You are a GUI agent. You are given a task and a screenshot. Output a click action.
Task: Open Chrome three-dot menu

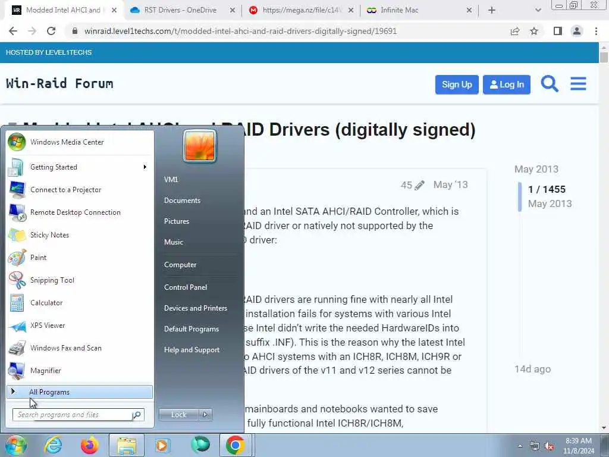coord(596,31)
